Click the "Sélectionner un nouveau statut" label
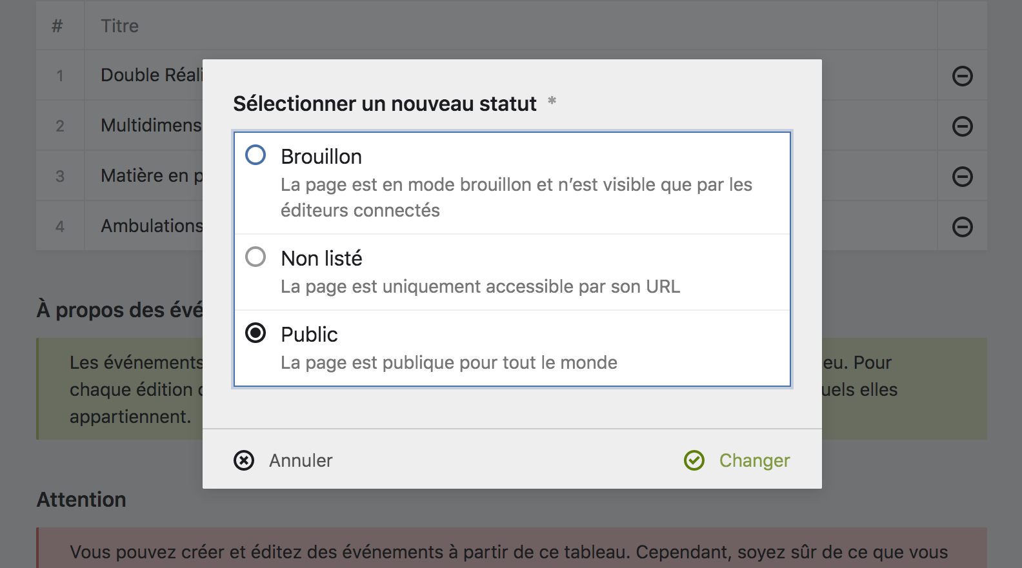The height and width of the screenshot is (568, 1022). click(x=384, y=103)
